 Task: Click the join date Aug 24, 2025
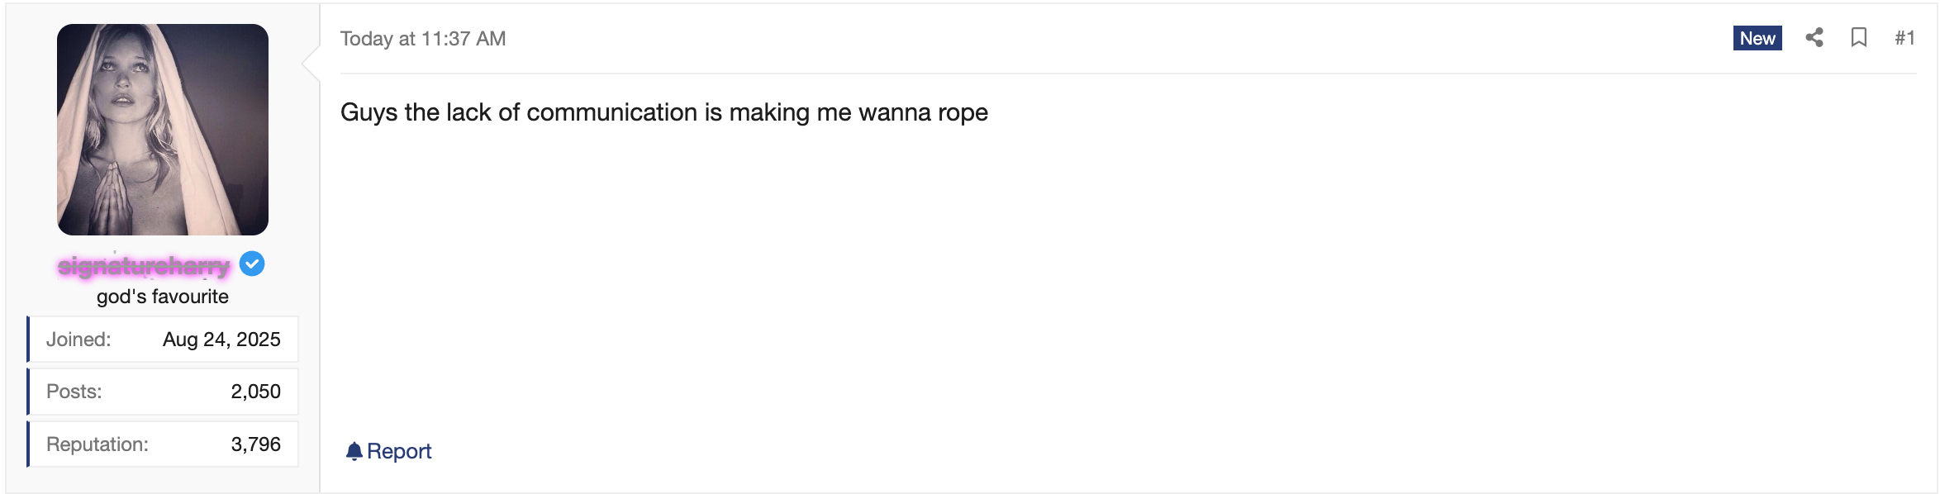point(221,340)
